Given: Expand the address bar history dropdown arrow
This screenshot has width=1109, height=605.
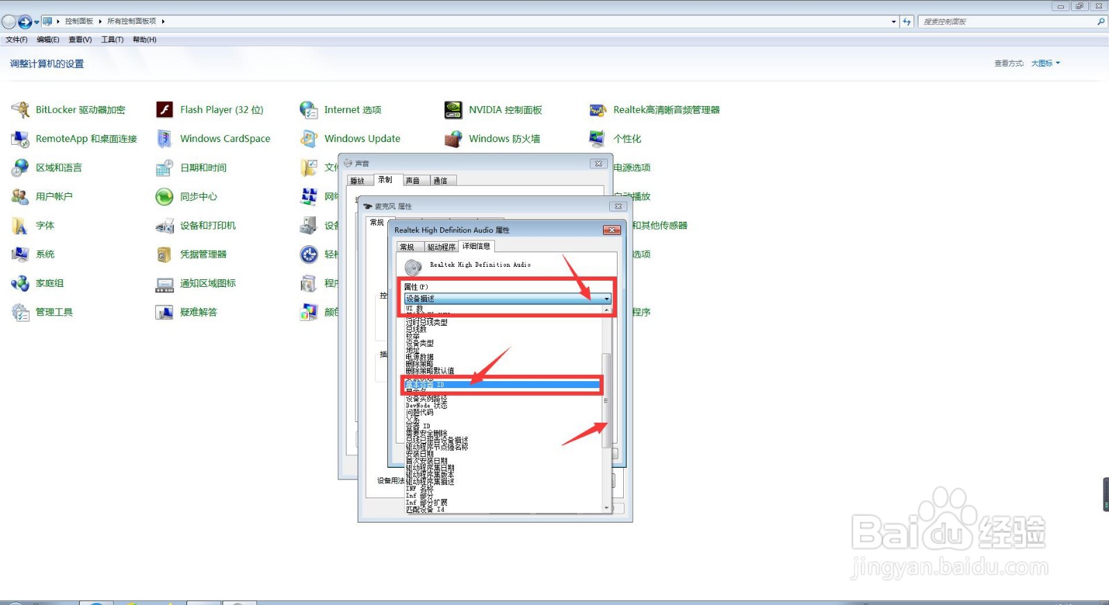Looking at the screenshot, I should (893, 21).
